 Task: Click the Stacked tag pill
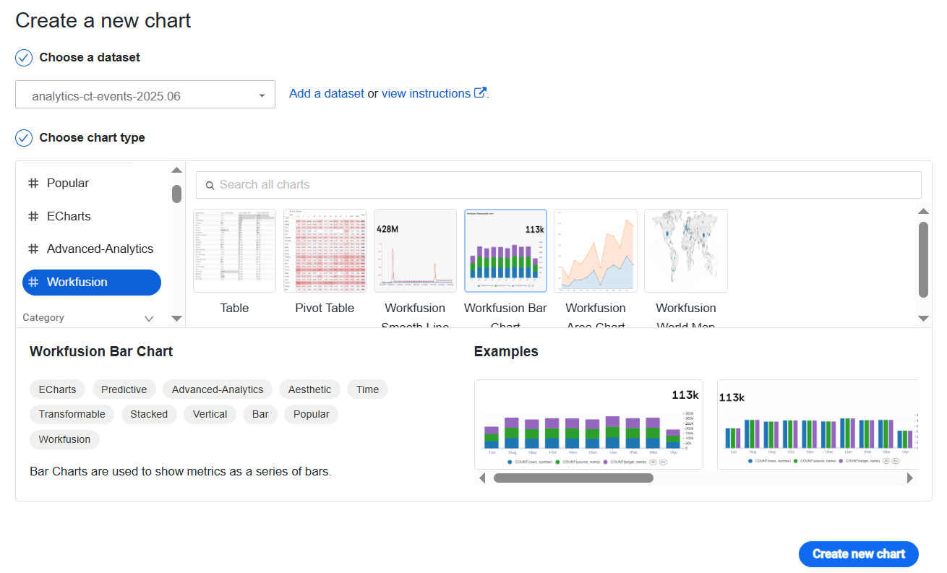click(x=149, y=414)
